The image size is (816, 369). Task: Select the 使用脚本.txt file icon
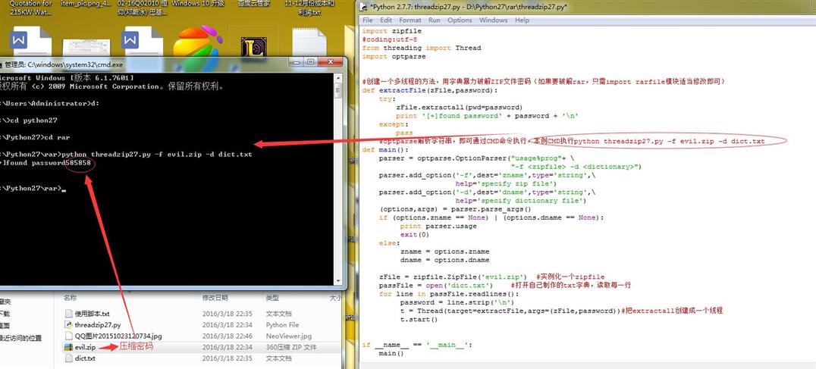coord(69,314)
